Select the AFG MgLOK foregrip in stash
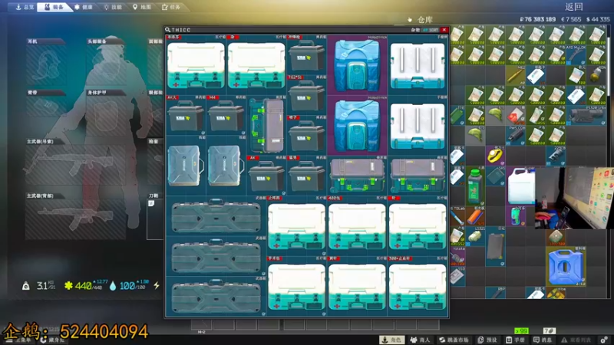 [x=576, y=55]
